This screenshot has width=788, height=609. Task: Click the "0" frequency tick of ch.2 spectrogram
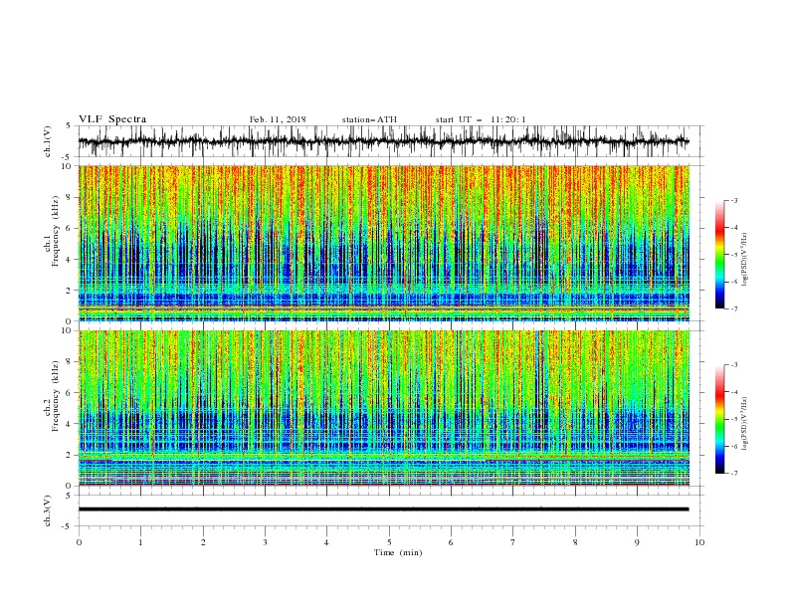click(71, 486)
